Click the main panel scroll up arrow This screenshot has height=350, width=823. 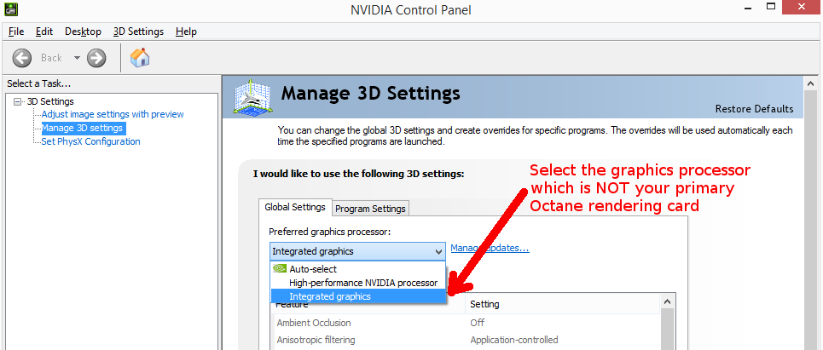(810, 83)
